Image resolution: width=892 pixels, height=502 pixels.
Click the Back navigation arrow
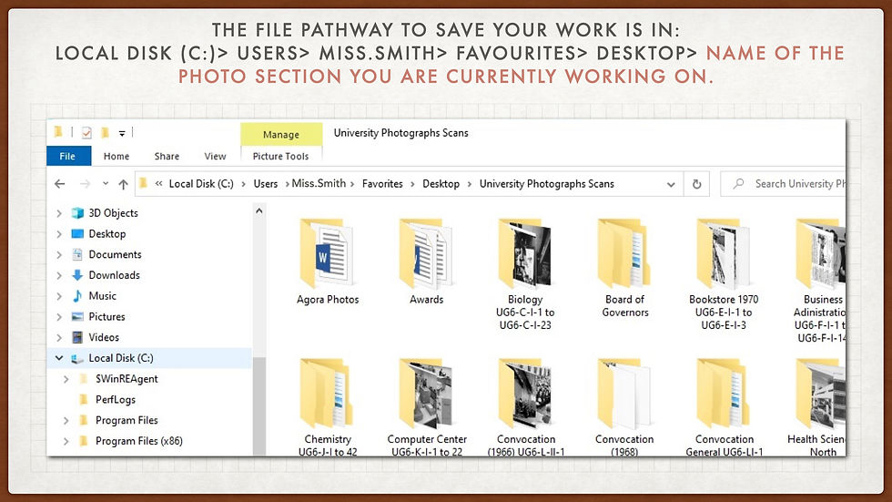point(60,184)
